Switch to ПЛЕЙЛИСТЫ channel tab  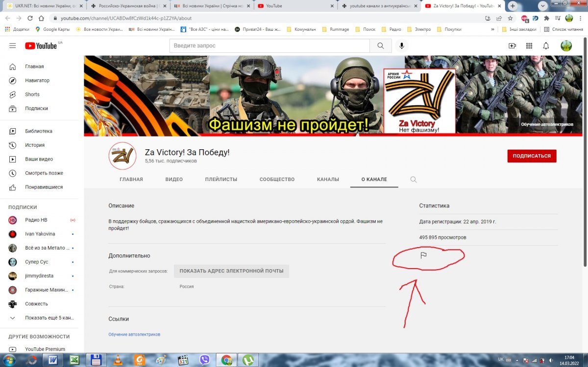(x=221, y=180)
